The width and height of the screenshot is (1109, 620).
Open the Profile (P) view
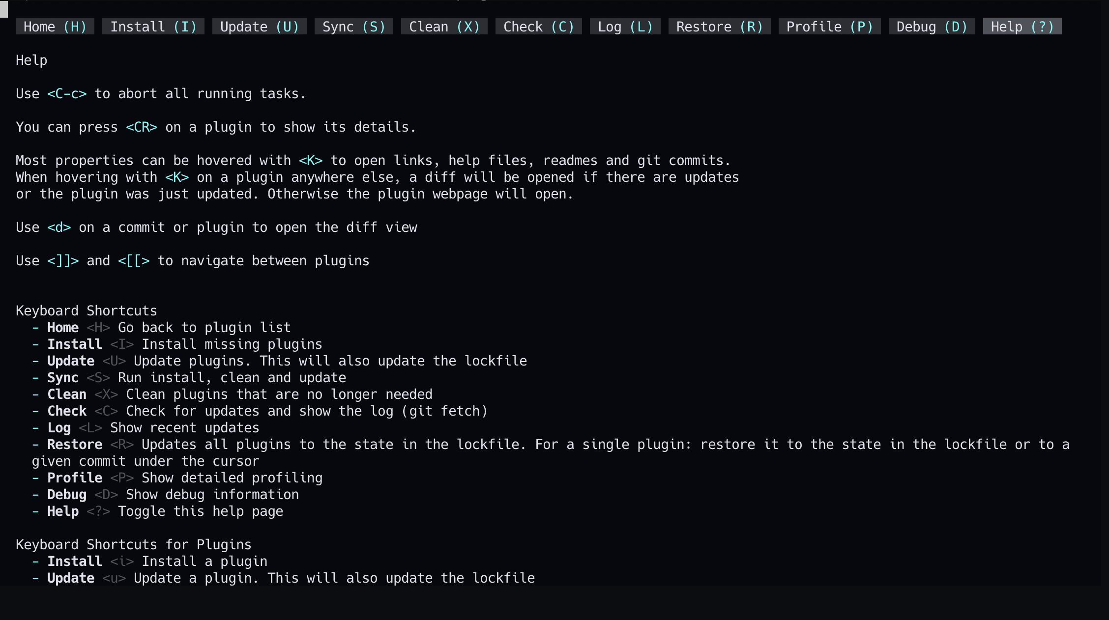[829, 27]
